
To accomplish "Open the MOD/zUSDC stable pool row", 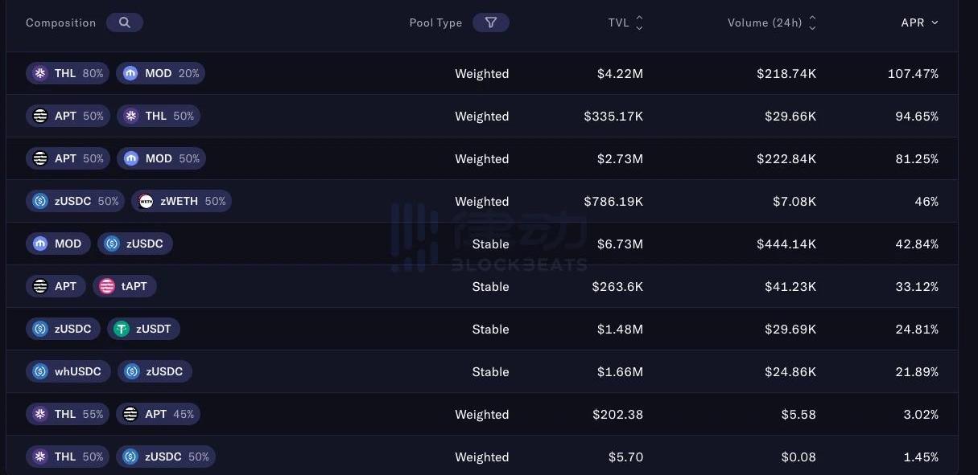I will (x=482, y=244).
